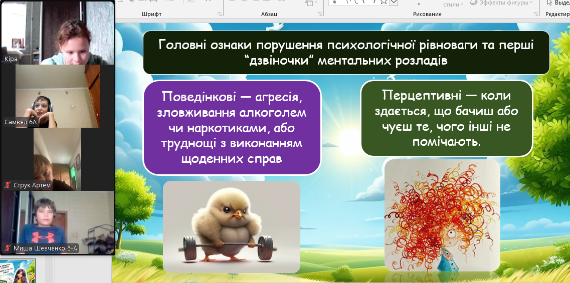Click the Шрифт group label
This screenshot has height=283, width=570.
pos(151,14)
